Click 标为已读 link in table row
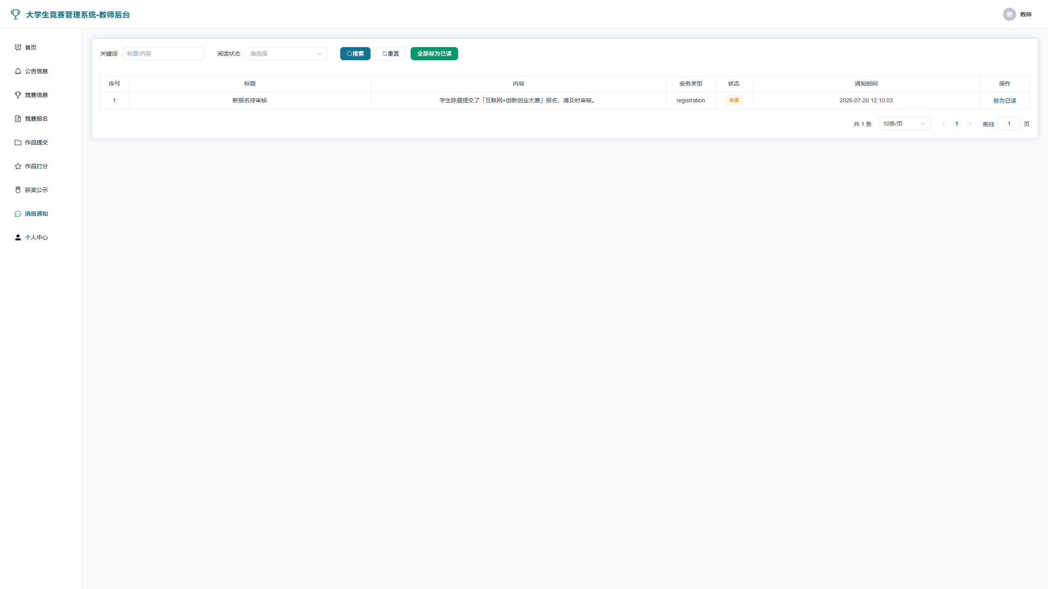Screen dimensions: 1048x589 (1005, 101)
